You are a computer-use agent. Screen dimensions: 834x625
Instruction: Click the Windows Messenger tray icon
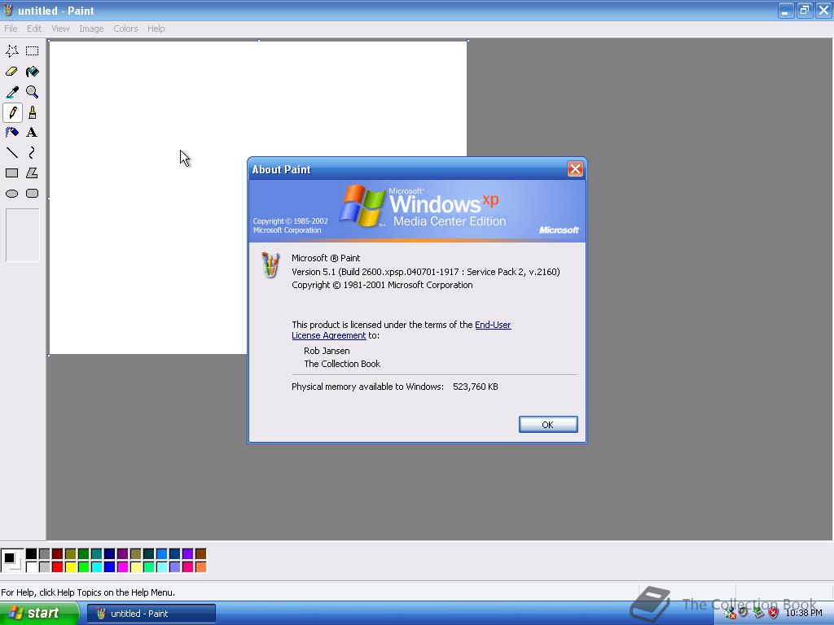pyautogui.click(x=730, y=613)
